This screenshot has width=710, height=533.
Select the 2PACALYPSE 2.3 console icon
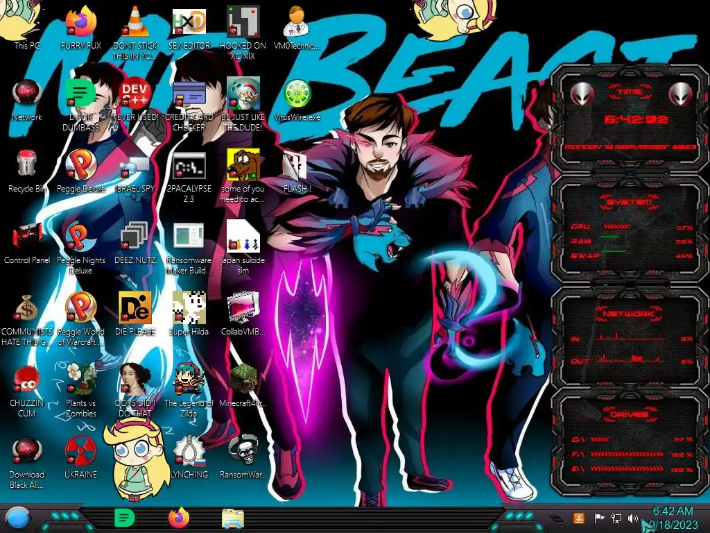point(189,165)
